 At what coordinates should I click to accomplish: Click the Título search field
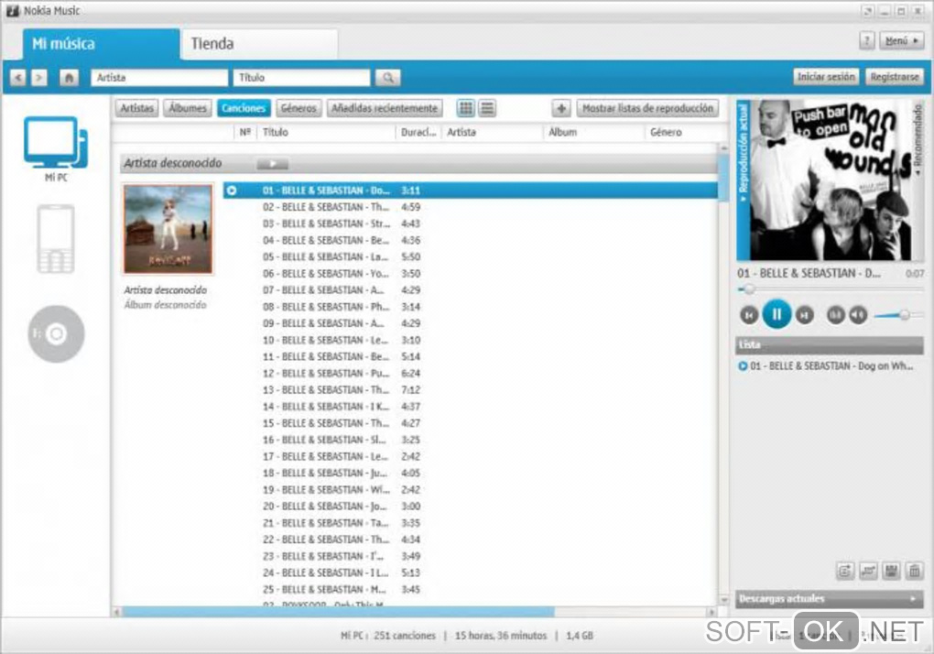301,78
